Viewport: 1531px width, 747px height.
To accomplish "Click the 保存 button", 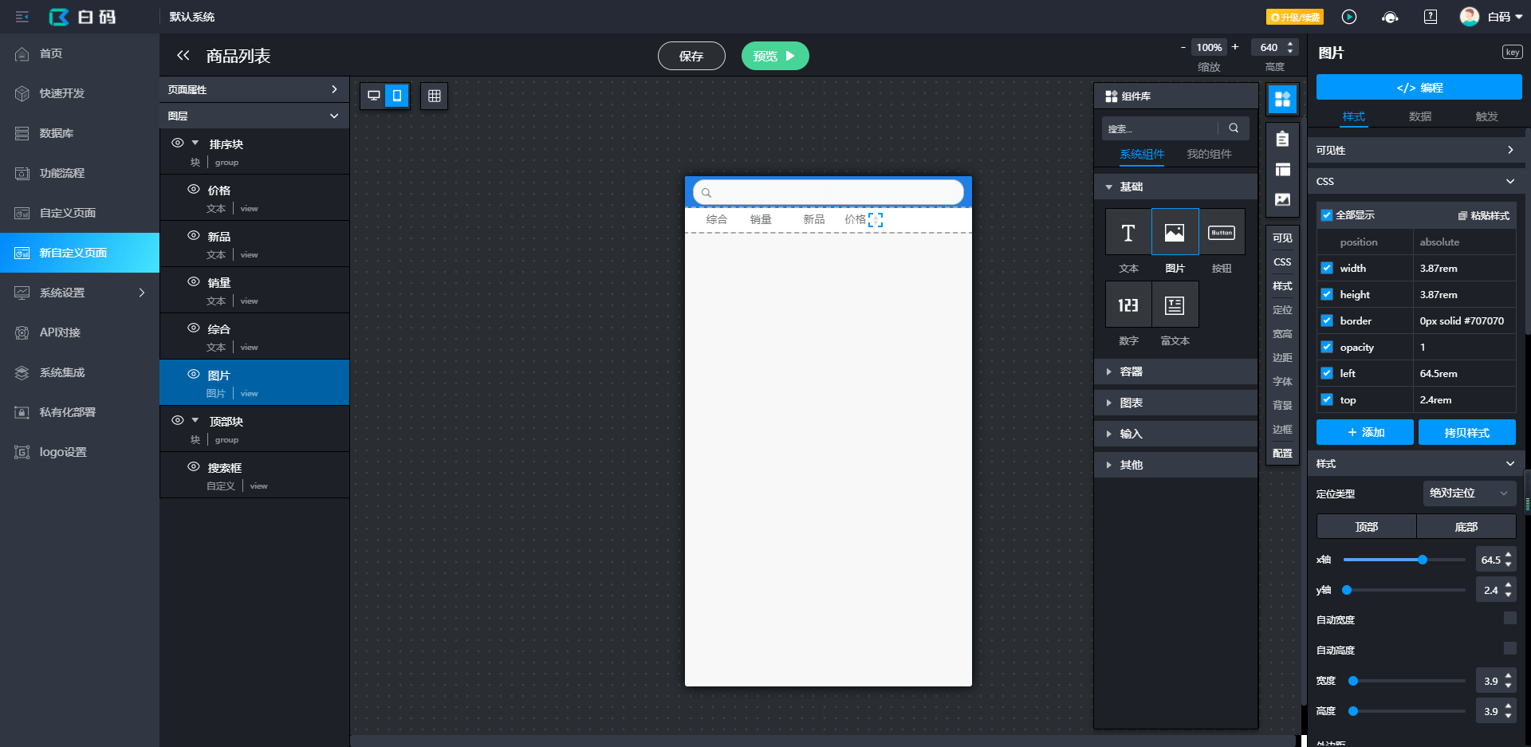I will (x=691, y=56).
